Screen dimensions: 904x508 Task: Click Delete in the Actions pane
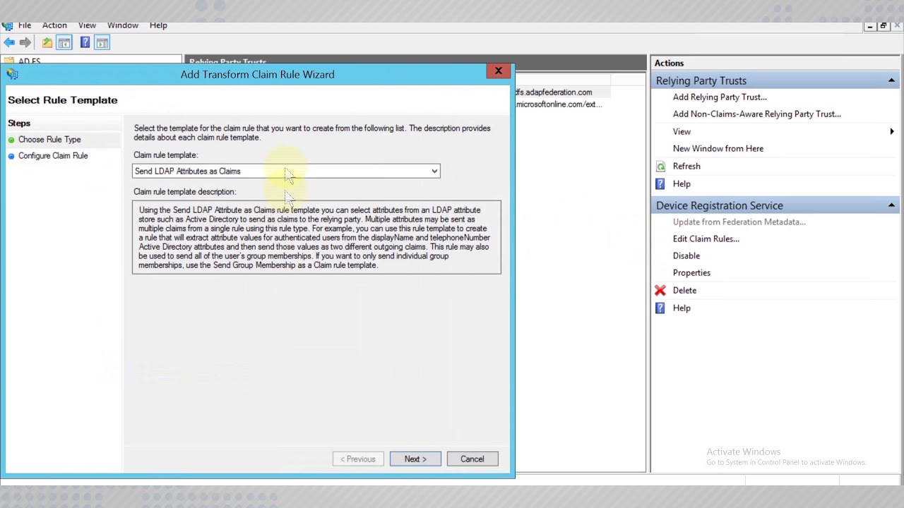click(x=684, y=291)
